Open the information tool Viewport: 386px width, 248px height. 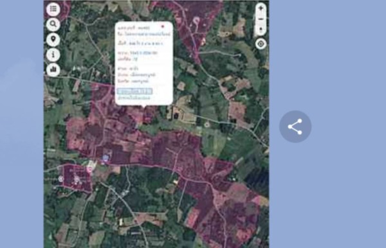tap(53, 55)
